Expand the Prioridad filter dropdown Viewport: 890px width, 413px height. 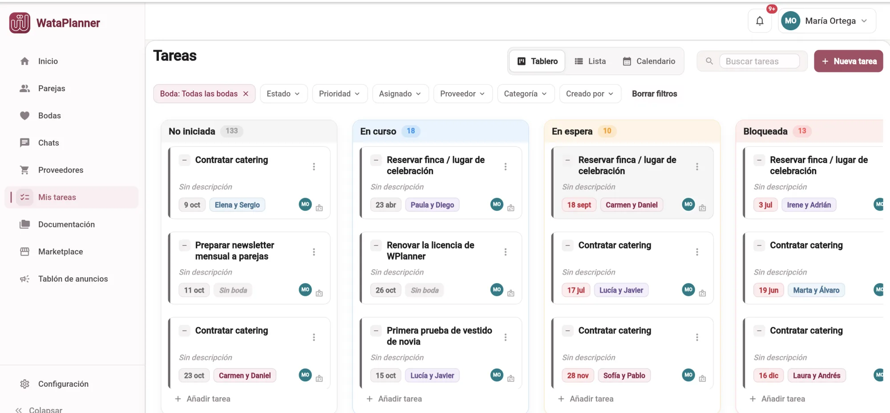340,93
